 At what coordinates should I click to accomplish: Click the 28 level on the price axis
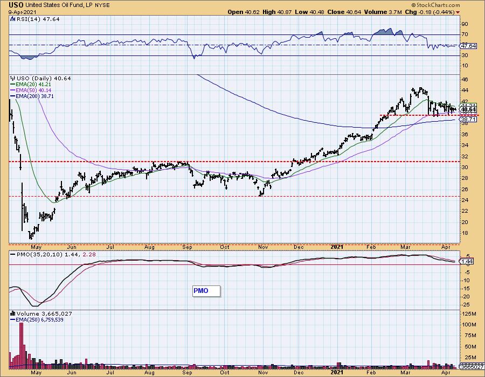tap(465, 178)
